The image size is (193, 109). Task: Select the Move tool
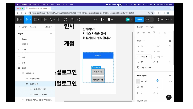(x=27, y=20)
